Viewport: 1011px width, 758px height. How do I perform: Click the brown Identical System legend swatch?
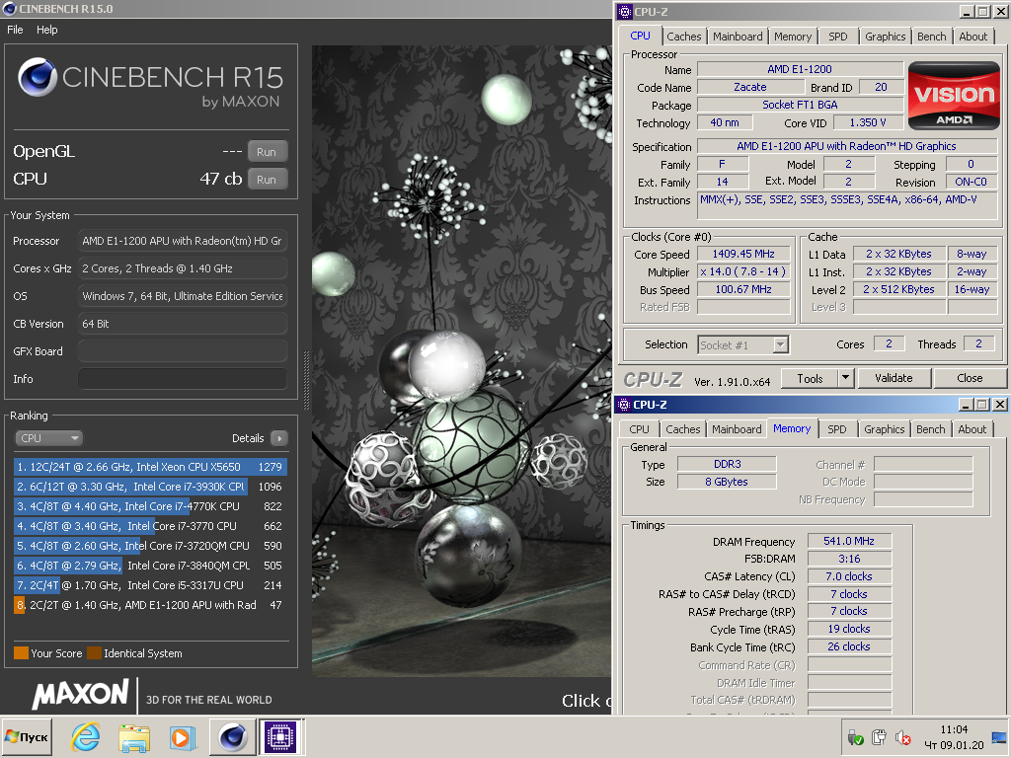(x=94, y=653)
